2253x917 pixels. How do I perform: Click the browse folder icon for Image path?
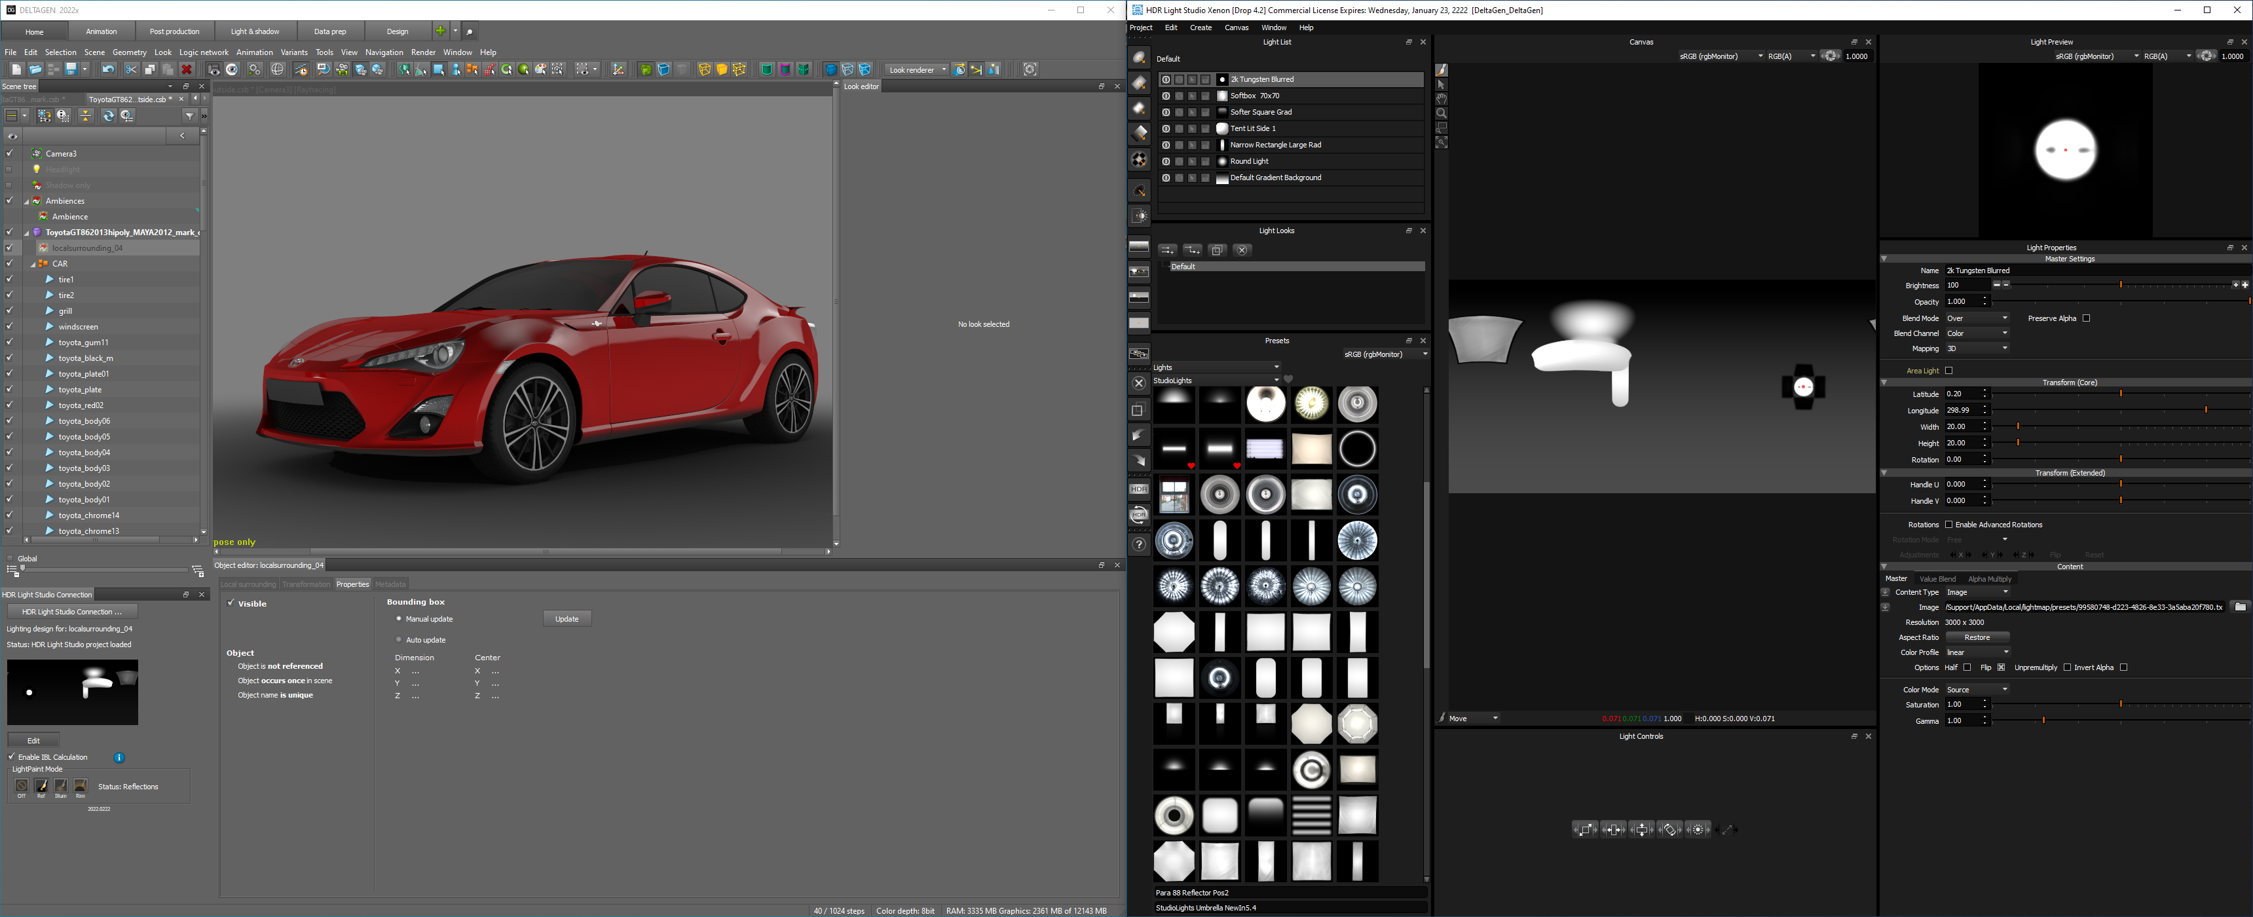point(2239,607)
